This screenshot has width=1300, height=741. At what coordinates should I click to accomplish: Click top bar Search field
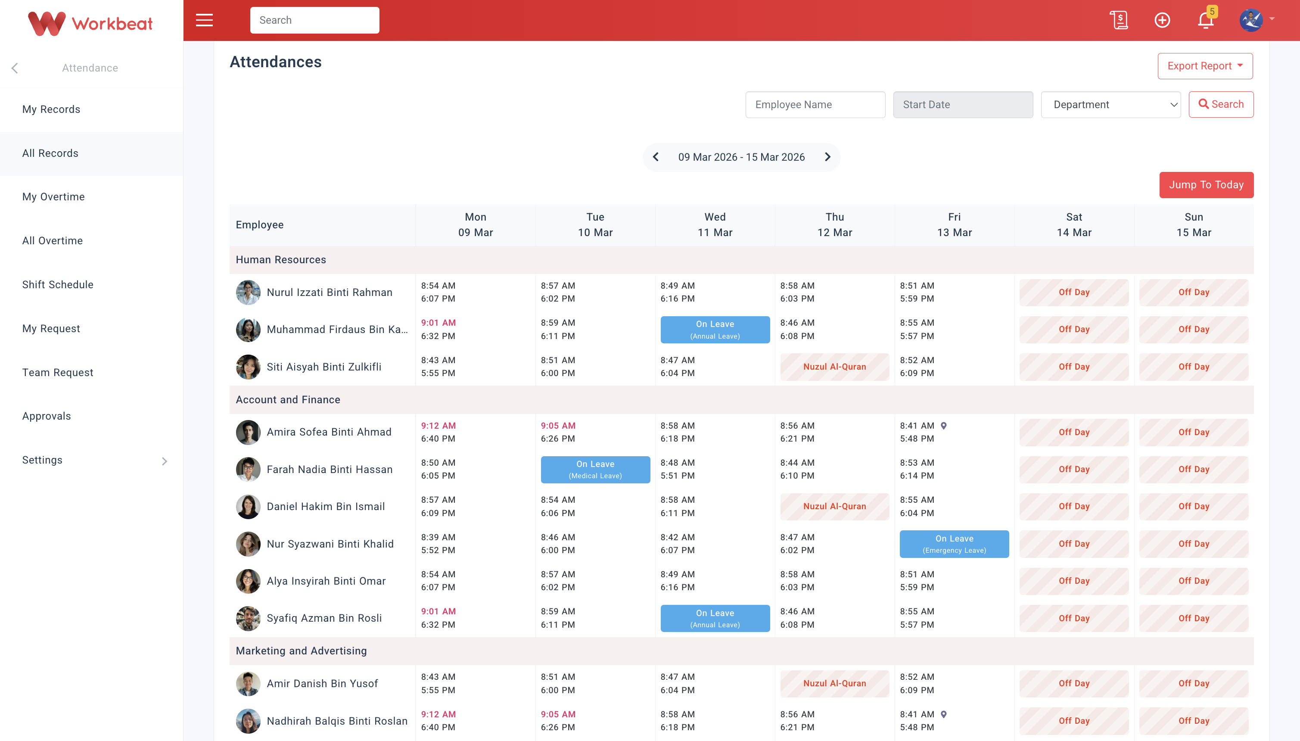pos(314,20)
